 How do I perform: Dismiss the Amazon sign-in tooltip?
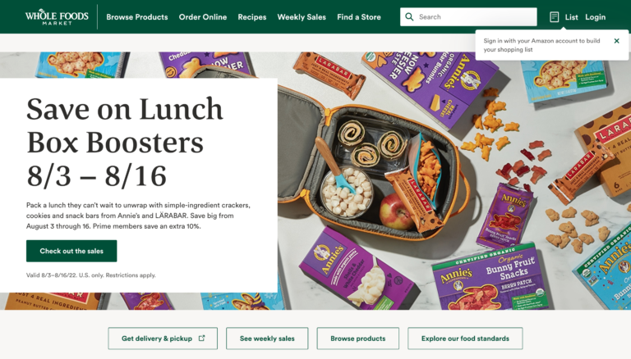click(616, 40)
